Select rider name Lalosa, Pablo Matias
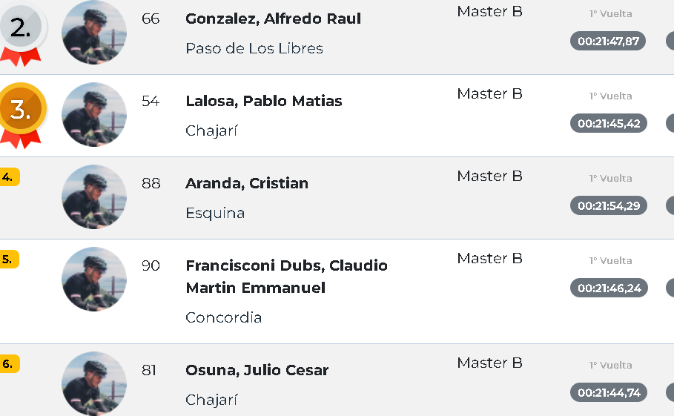 coord(263,101)
